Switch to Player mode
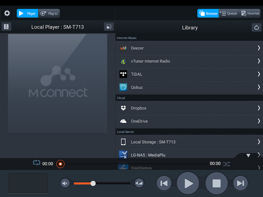The width and height of the screenshot is (263, 197). coord(28,13)
